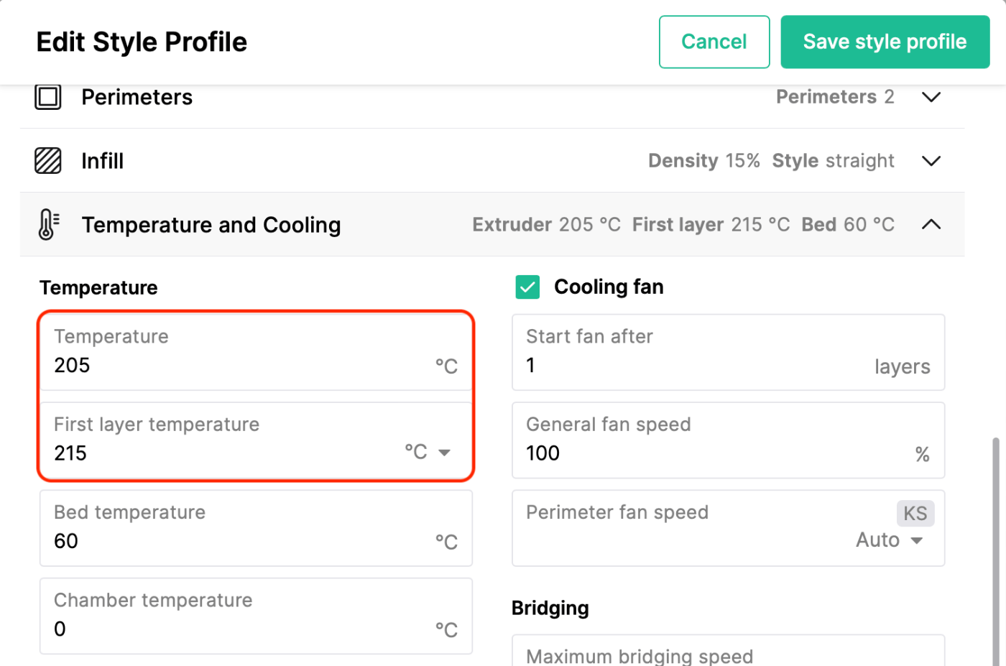
Task: Click the General fan speed 100 field
Action: click(x=728, y=440)
